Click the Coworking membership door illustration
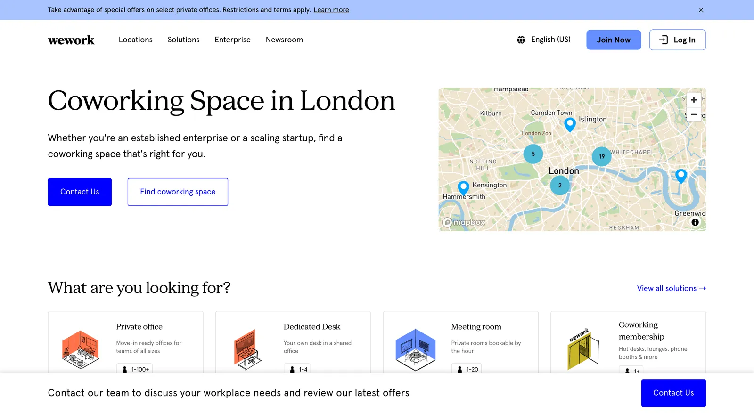 point(583,349)
